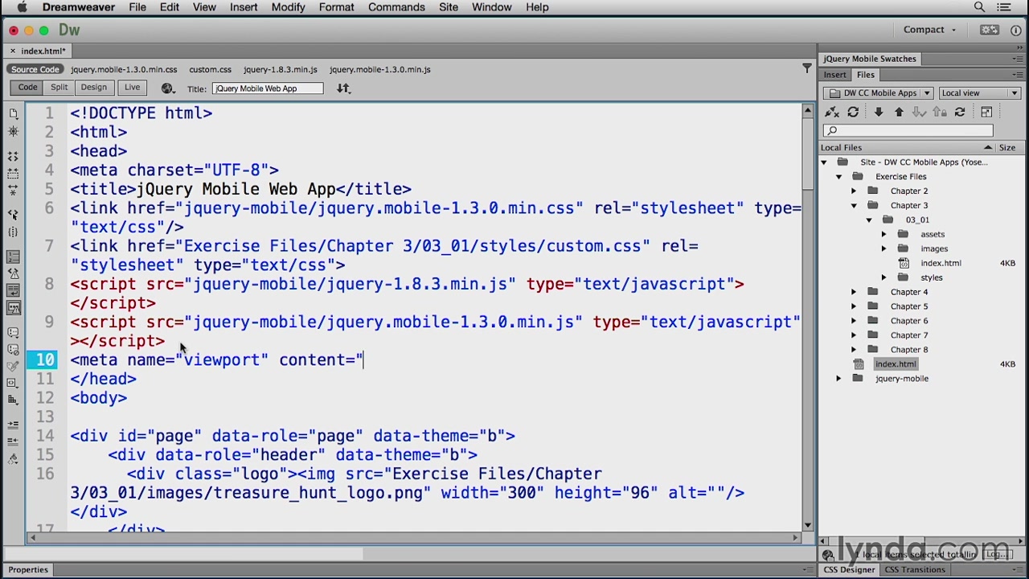Expand the Chapter 4 folder
1029x579 pixels.
tap(854, 292)
